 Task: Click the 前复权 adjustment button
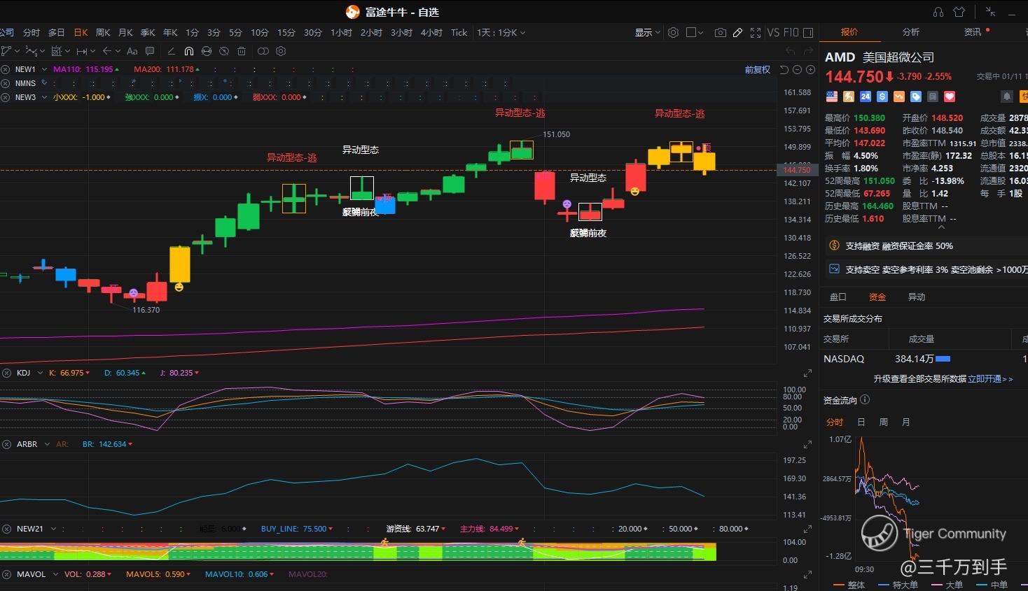click(757, 69)
